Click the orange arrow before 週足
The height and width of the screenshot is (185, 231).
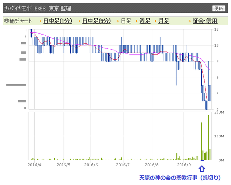tap(137, 21)
